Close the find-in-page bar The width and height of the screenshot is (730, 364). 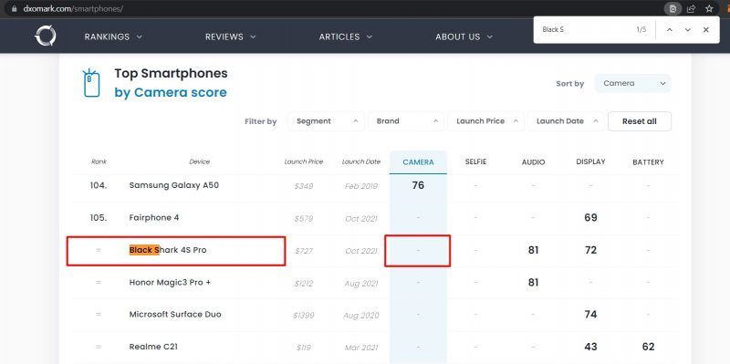705,30
